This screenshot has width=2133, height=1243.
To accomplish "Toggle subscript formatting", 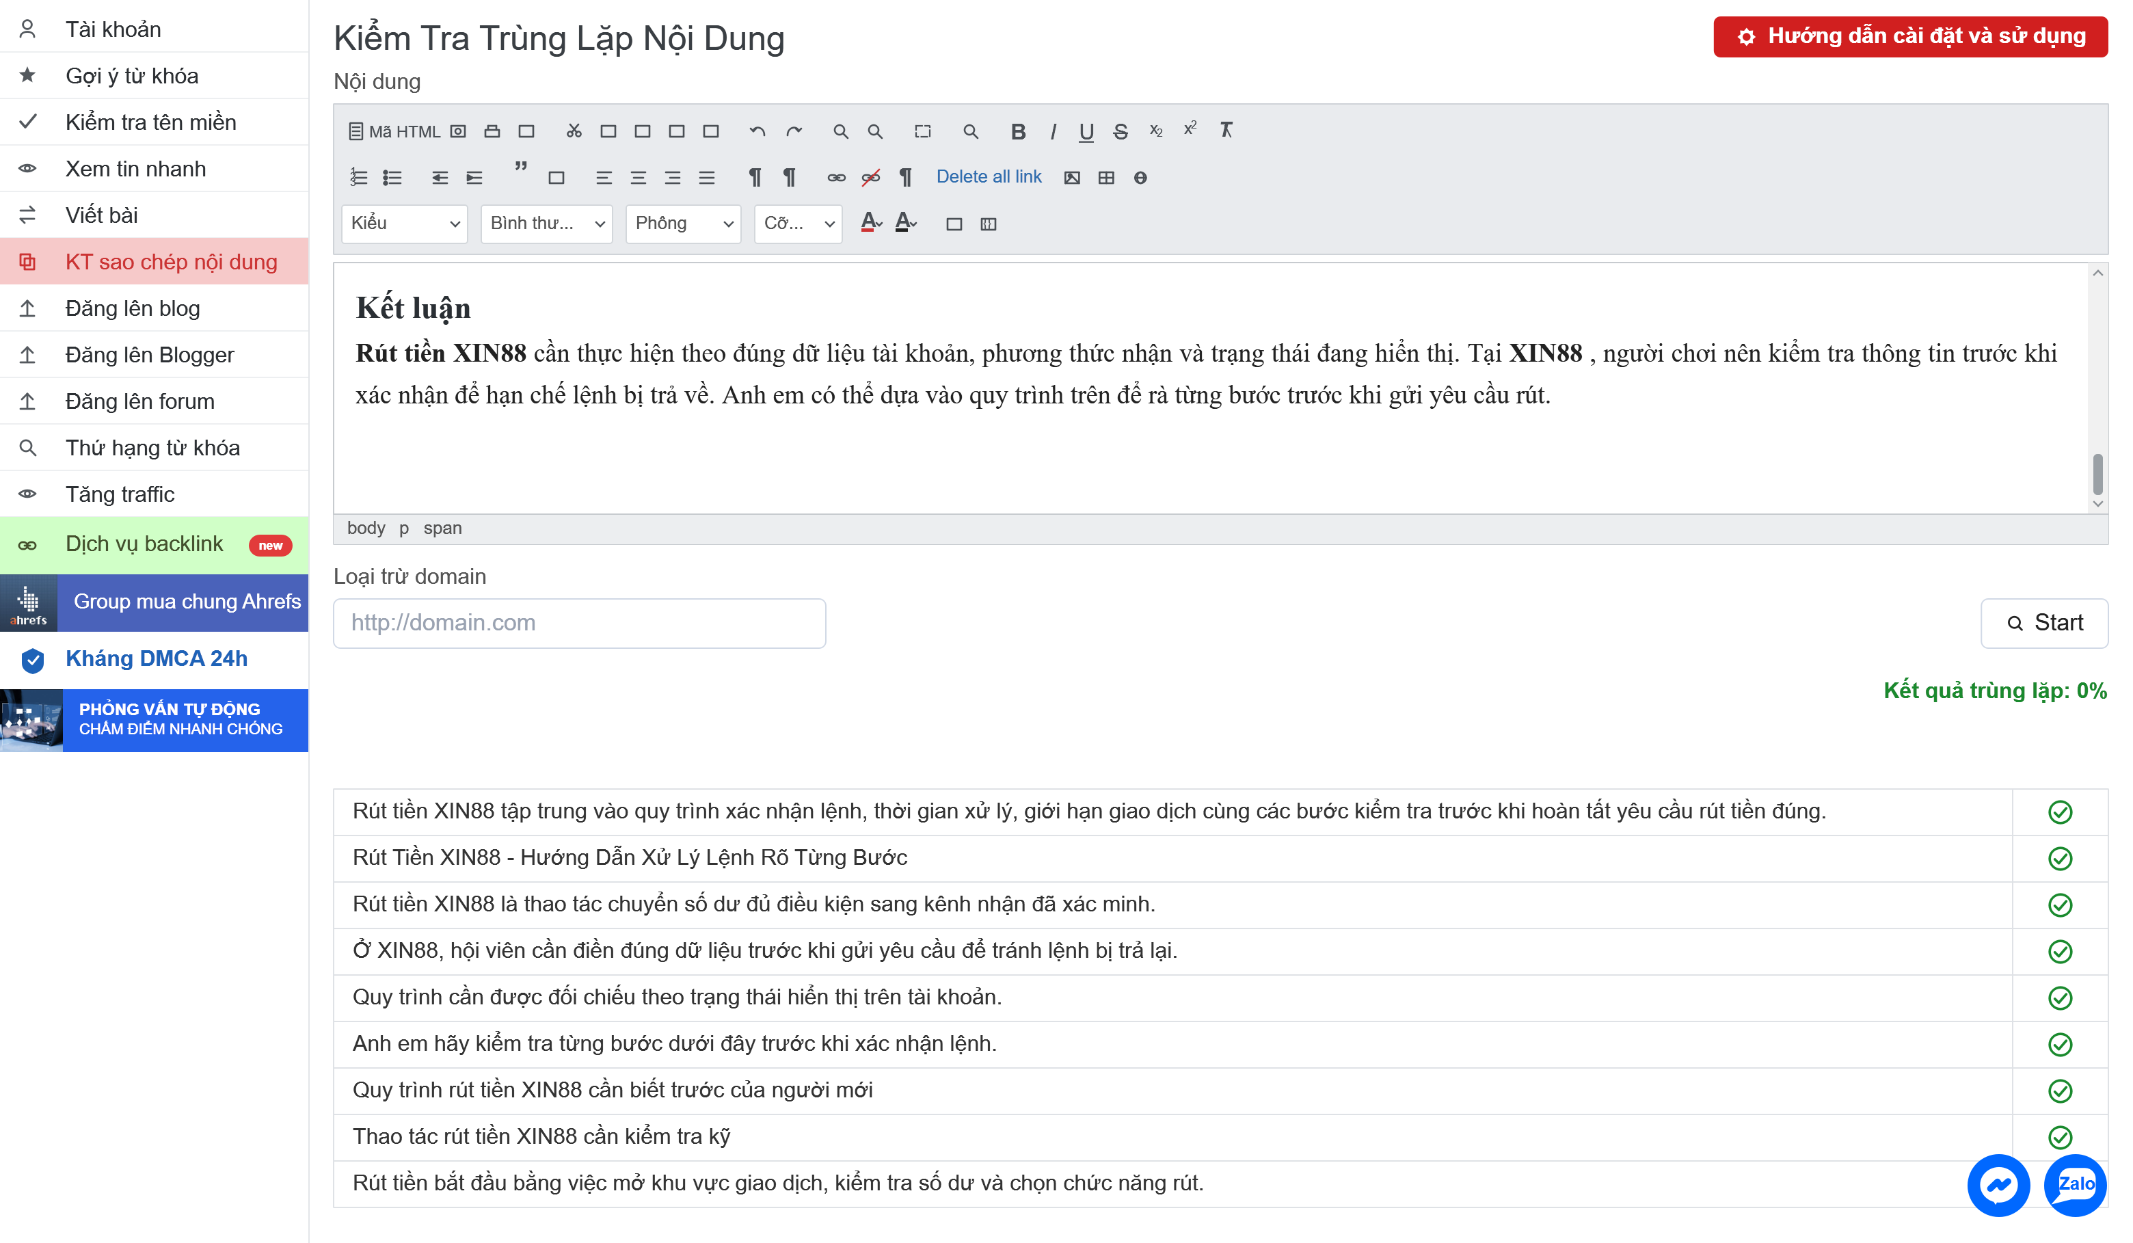I will [x=1155, y=131].
